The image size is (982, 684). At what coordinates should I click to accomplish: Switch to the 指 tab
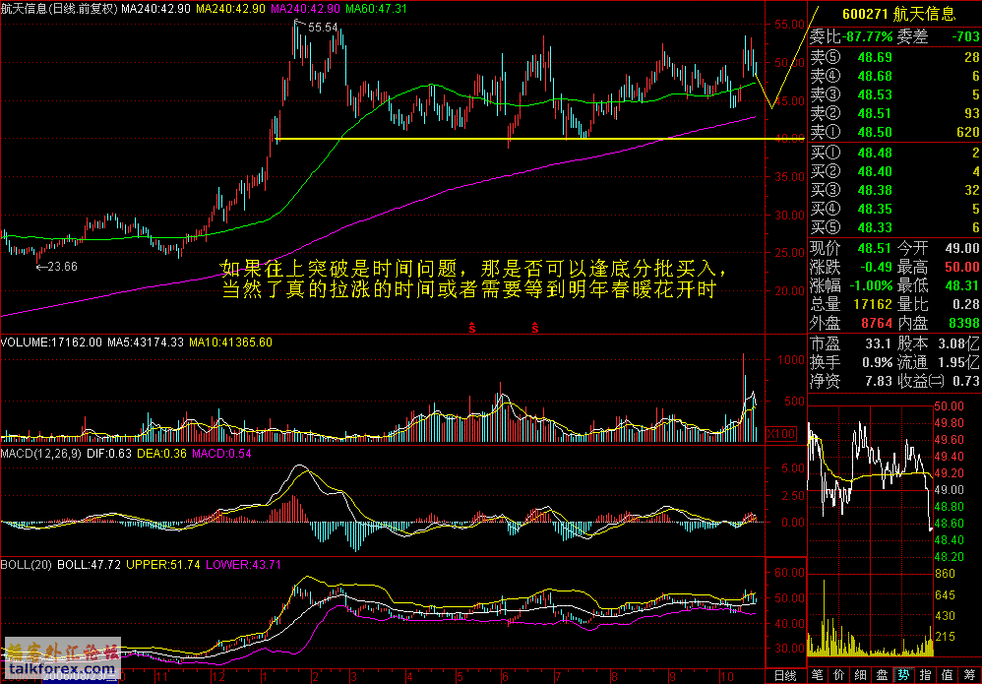[x=926, y=675]
